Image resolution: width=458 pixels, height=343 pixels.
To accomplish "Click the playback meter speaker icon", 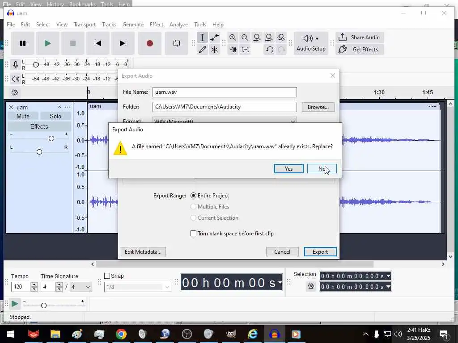I will click(x=16, y=79).
